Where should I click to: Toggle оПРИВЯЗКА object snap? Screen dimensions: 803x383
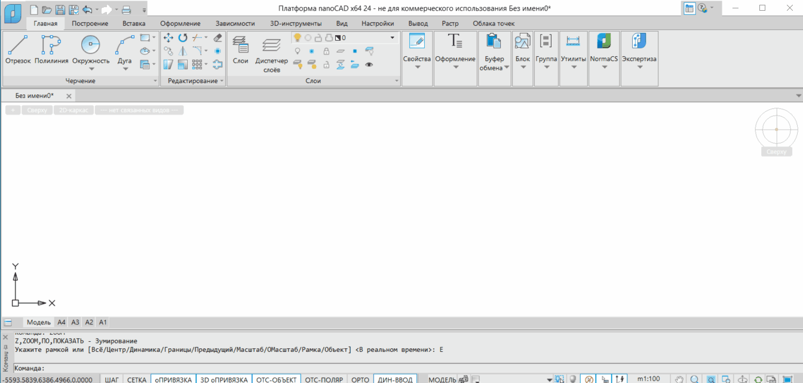pyautogui.click(x=174, y=379)
